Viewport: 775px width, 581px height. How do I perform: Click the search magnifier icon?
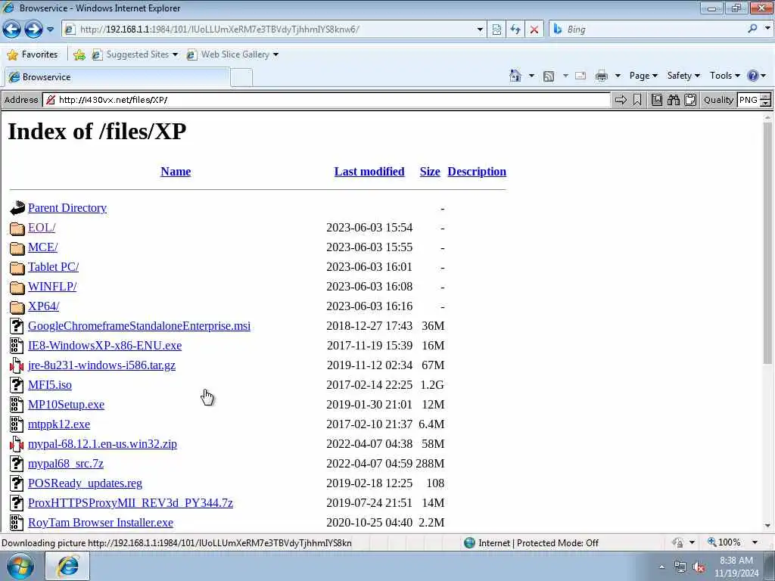[753, 30]
